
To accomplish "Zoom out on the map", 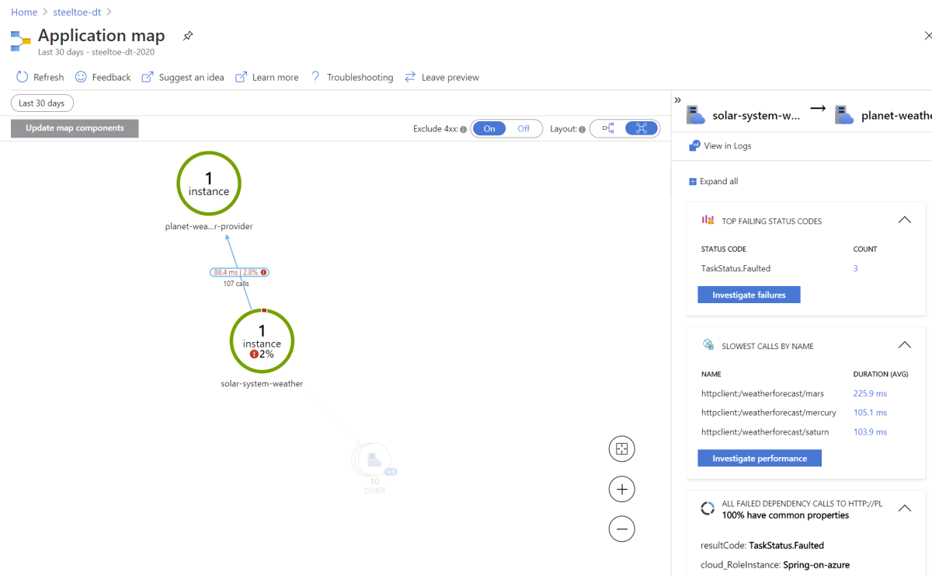I will coord(622,529).
